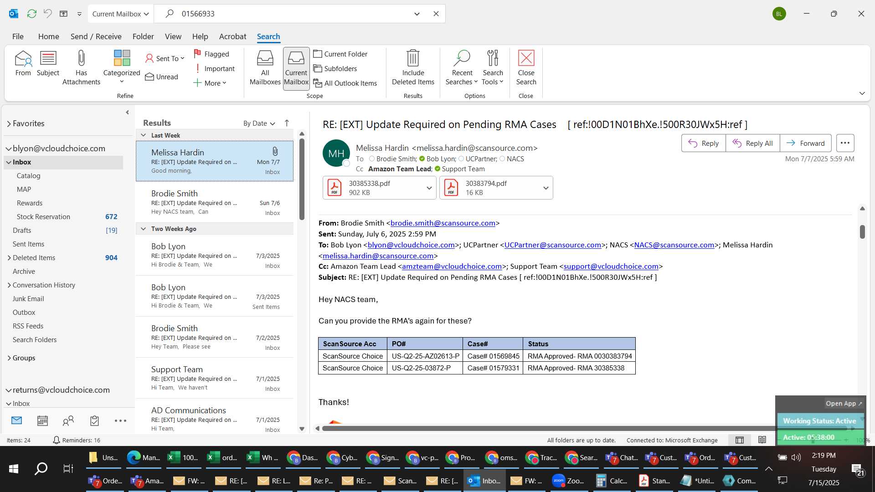Click brodie.smith@scansource.com link
The width and height of the screenshot is (875, 492).
(443, 223)
